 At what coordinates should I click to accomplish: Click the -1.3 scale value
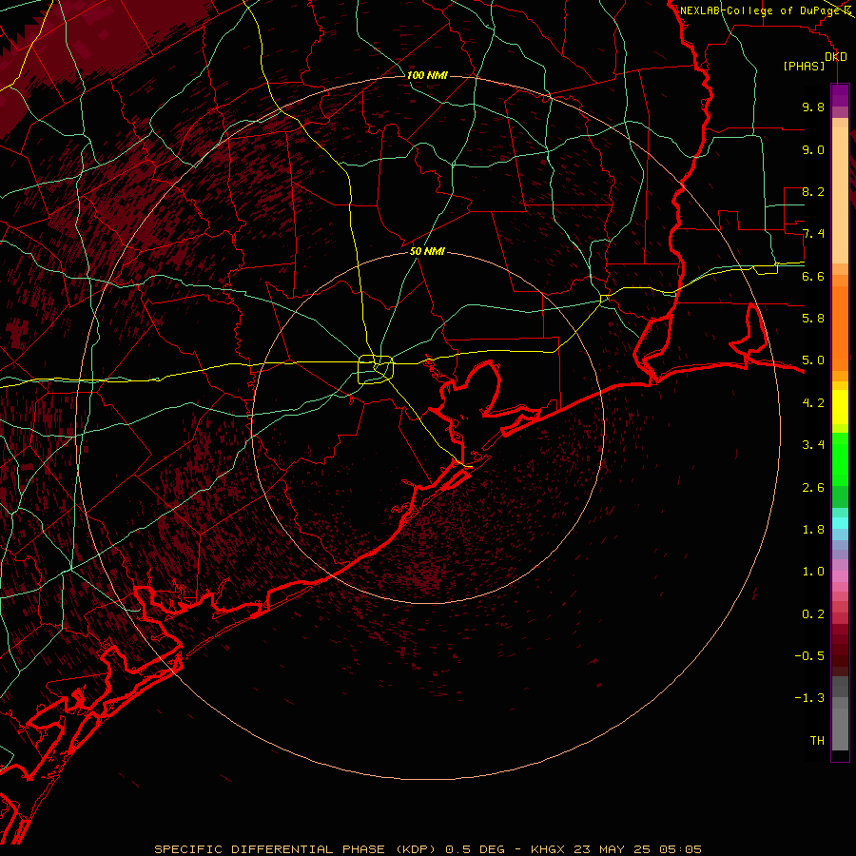click(x=809, y=698)
